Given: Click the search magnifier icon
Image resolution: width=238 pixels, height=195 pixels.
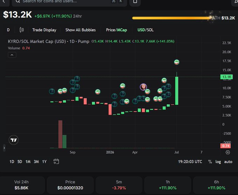Looking at the screenshot, I should click(x=18, y=1).
